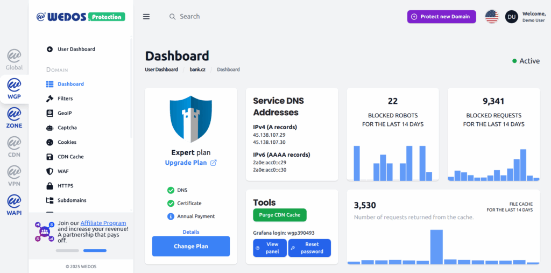Click the Upgrade Plan external link icon
Viewport: 551px width, 273px height.
[213, 163]
